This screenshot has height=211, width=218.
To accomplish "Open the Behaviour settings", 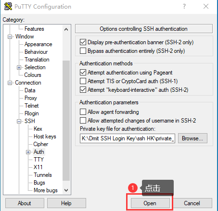I will click(36, 52).
